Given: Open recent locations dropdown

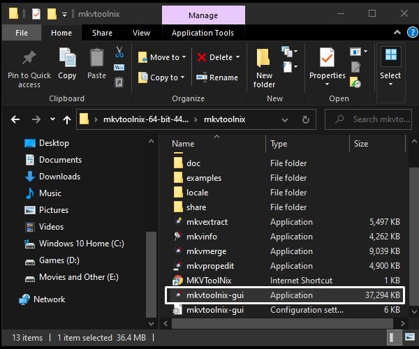Looking at the screenshot, I should [52, 119].
